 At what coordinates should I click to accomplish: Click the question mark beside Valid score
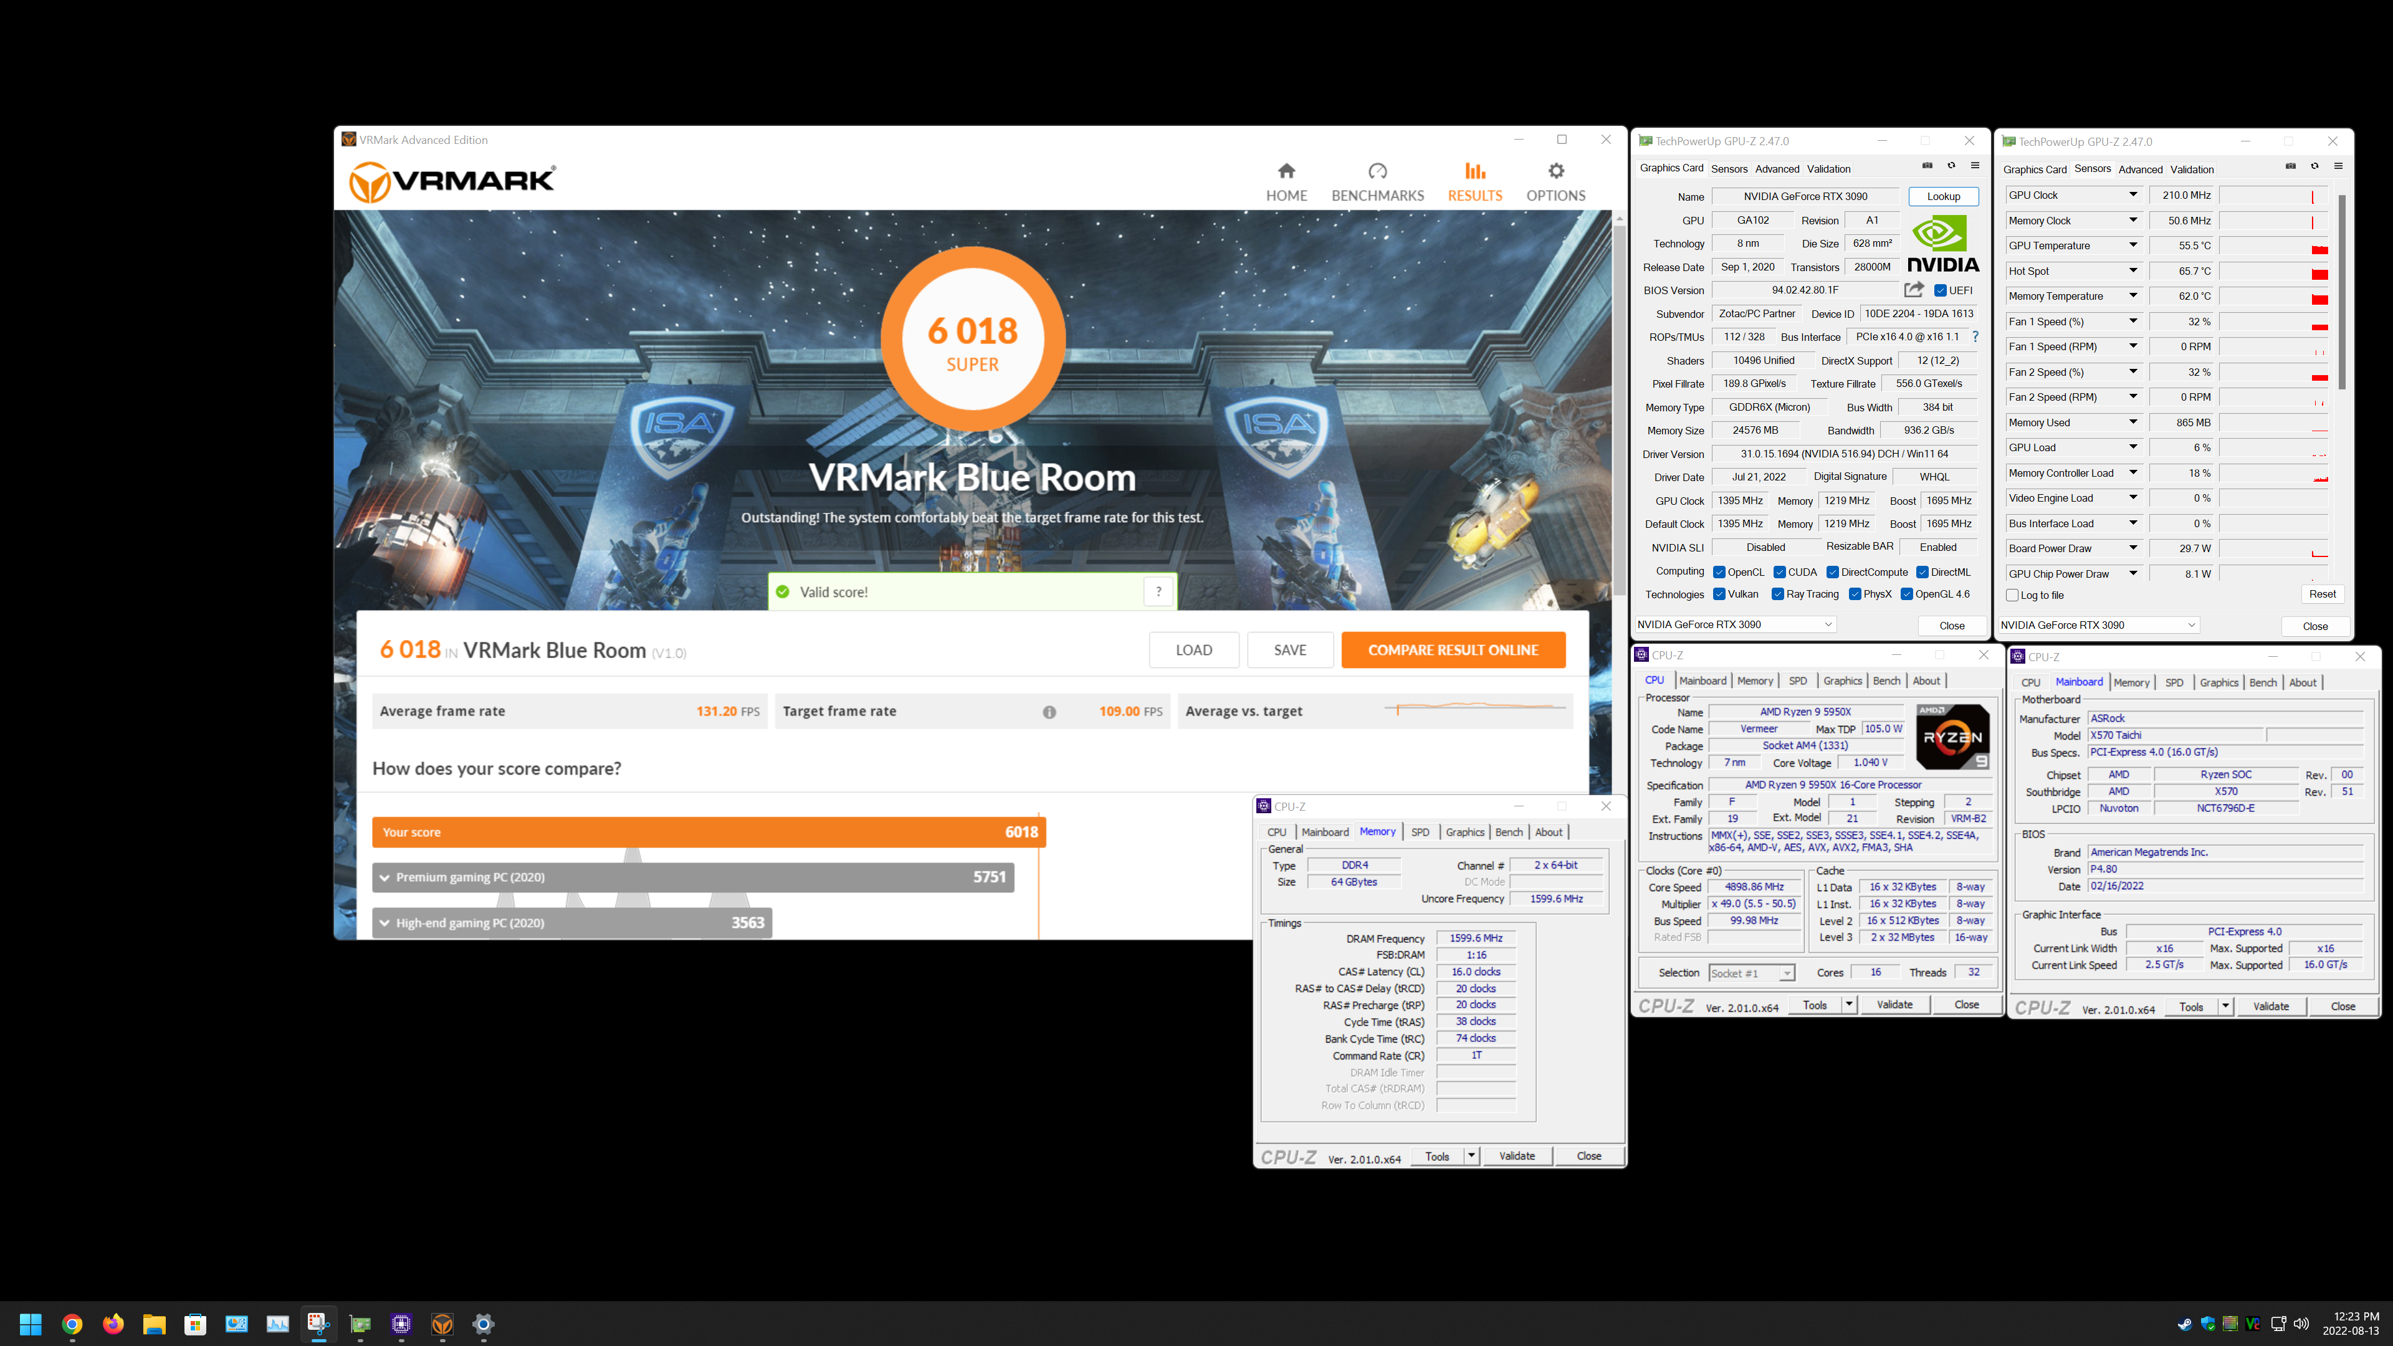point(1158,592)
